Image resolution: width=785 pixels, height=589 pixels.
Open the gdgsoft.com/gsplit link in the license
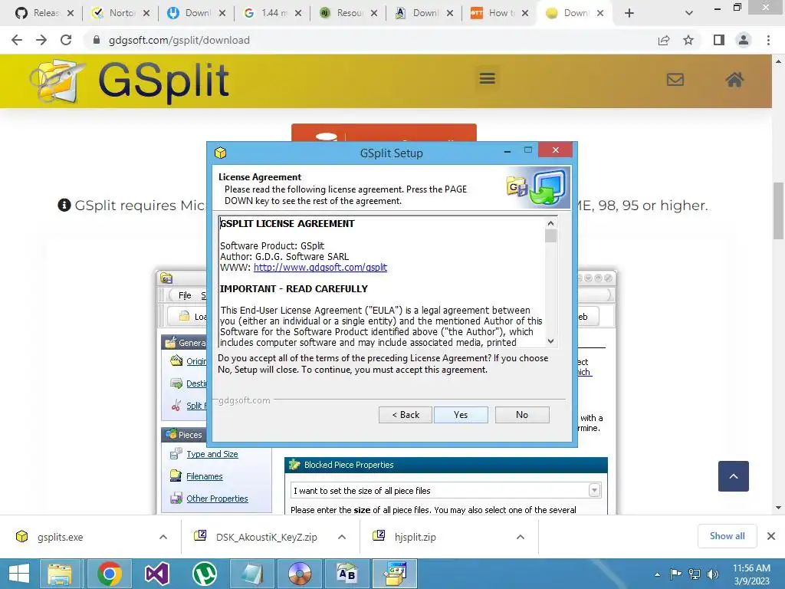320,268
